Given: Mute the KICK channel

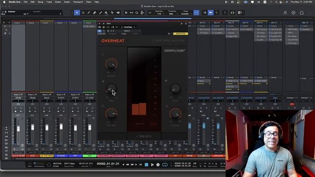Looking at the screenshot, I should click(30, 108).
